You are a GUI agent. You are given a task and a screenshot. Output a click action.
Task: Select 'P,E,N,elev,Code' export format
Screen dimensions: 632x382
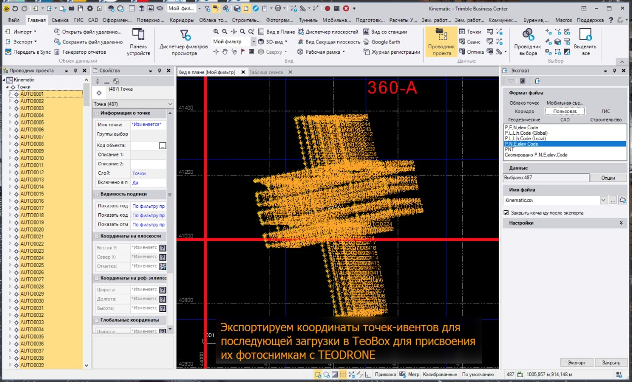click(521, 128)
